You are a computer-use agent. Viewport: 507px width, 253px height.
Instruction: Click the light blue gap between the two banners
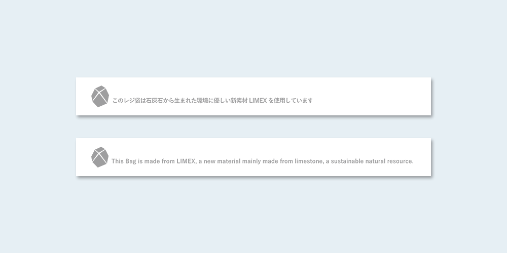[x=253, y=127]
